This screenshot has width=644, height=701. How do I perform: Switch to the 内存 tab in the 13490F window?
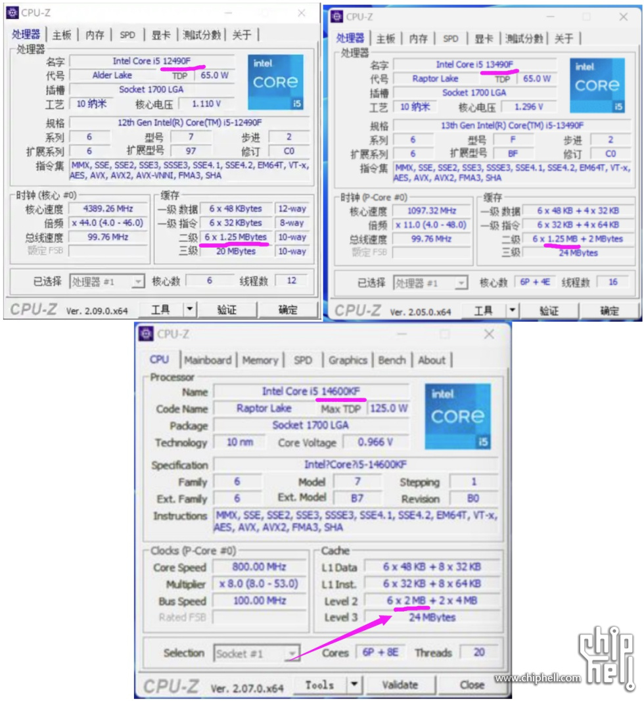tap(419, 39)
